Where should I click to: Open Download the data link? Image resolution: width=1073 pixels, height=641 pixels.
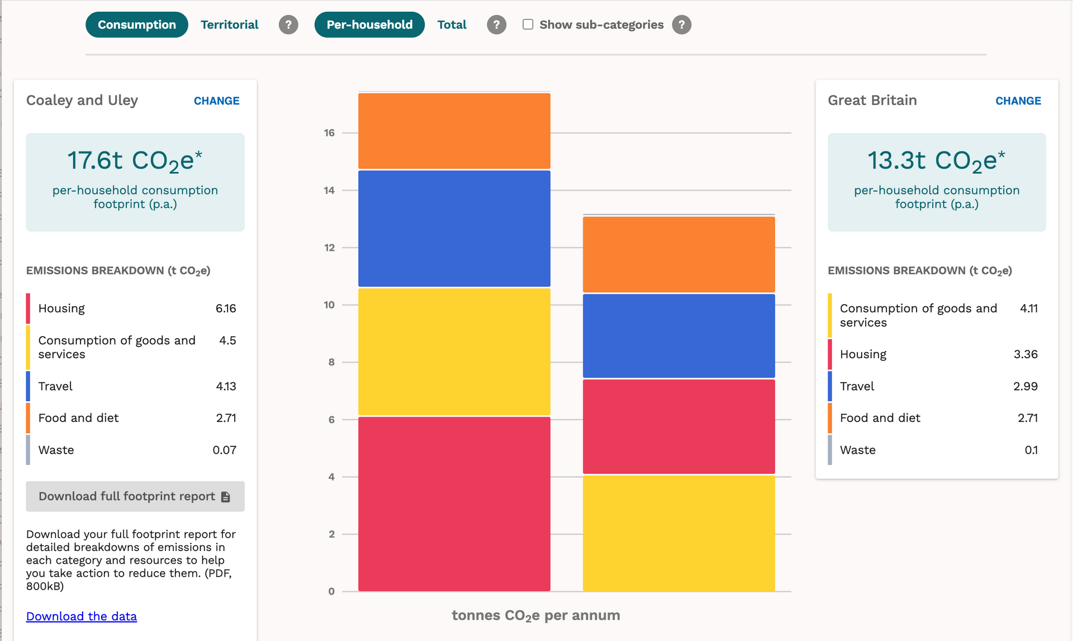pyautogui.click(x=82, y=616)
